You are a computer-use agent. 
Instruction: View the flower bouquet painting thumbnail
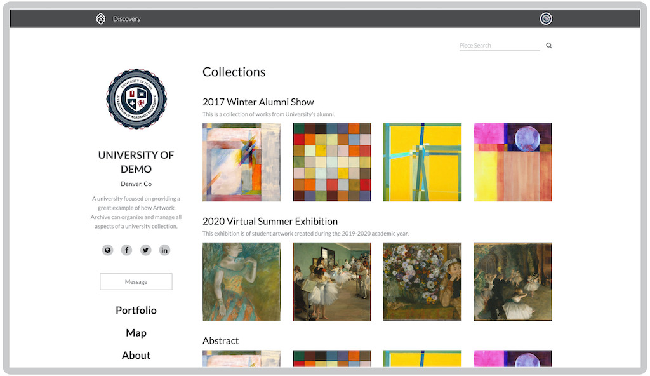[x=422, y=281]
